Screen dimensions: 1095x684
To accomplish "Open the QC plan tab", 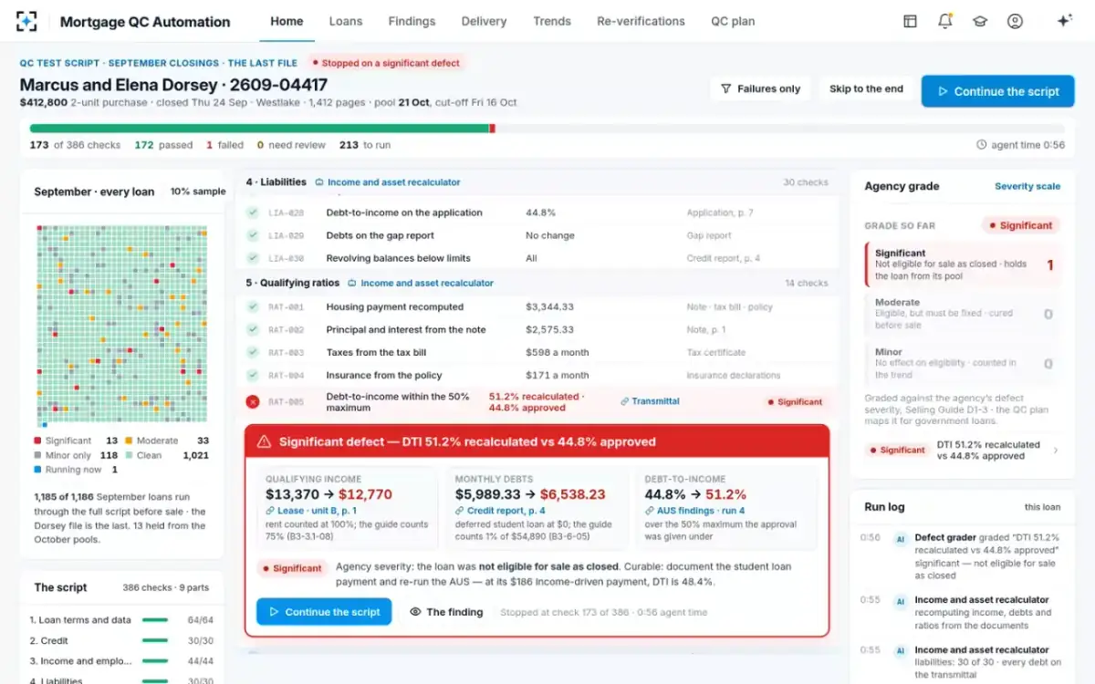I will [733, 21].
